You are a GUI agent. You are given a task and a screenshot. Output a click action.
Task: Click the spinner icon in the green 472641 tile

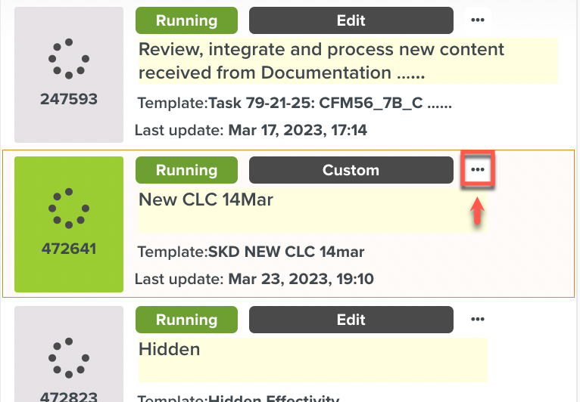69,208
